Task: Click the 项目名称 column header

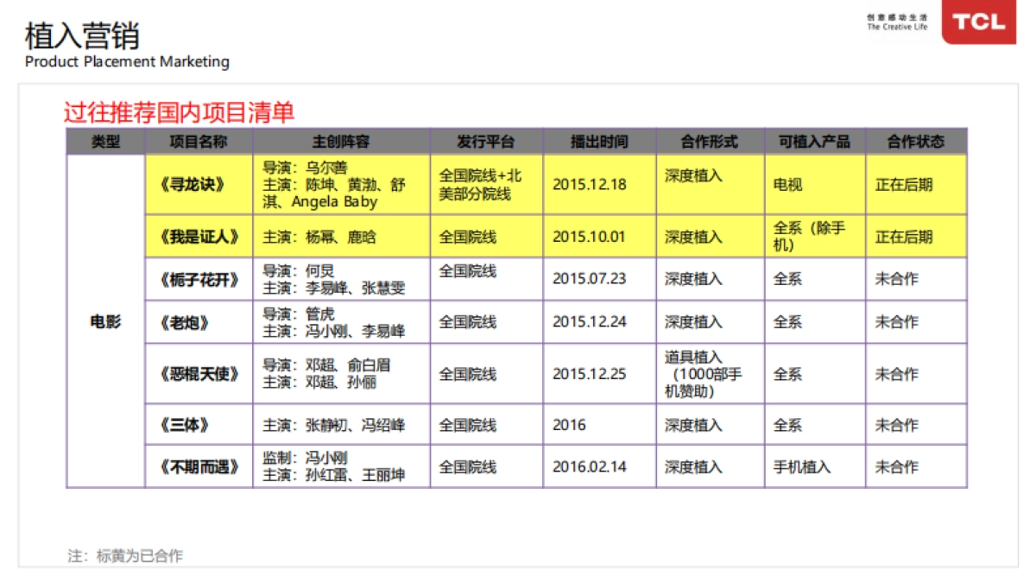Action: point(199,142)
